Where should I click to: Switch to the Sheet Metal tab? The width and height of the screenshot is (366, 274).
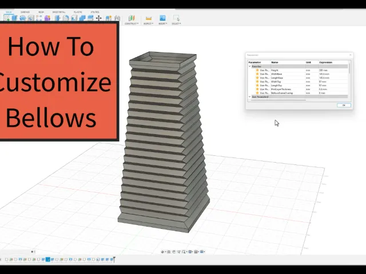point(59,12)
